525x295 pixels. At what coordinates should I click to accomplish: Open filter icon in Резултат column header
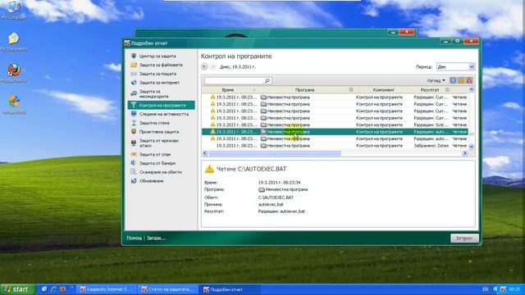[x=447, y=89]
